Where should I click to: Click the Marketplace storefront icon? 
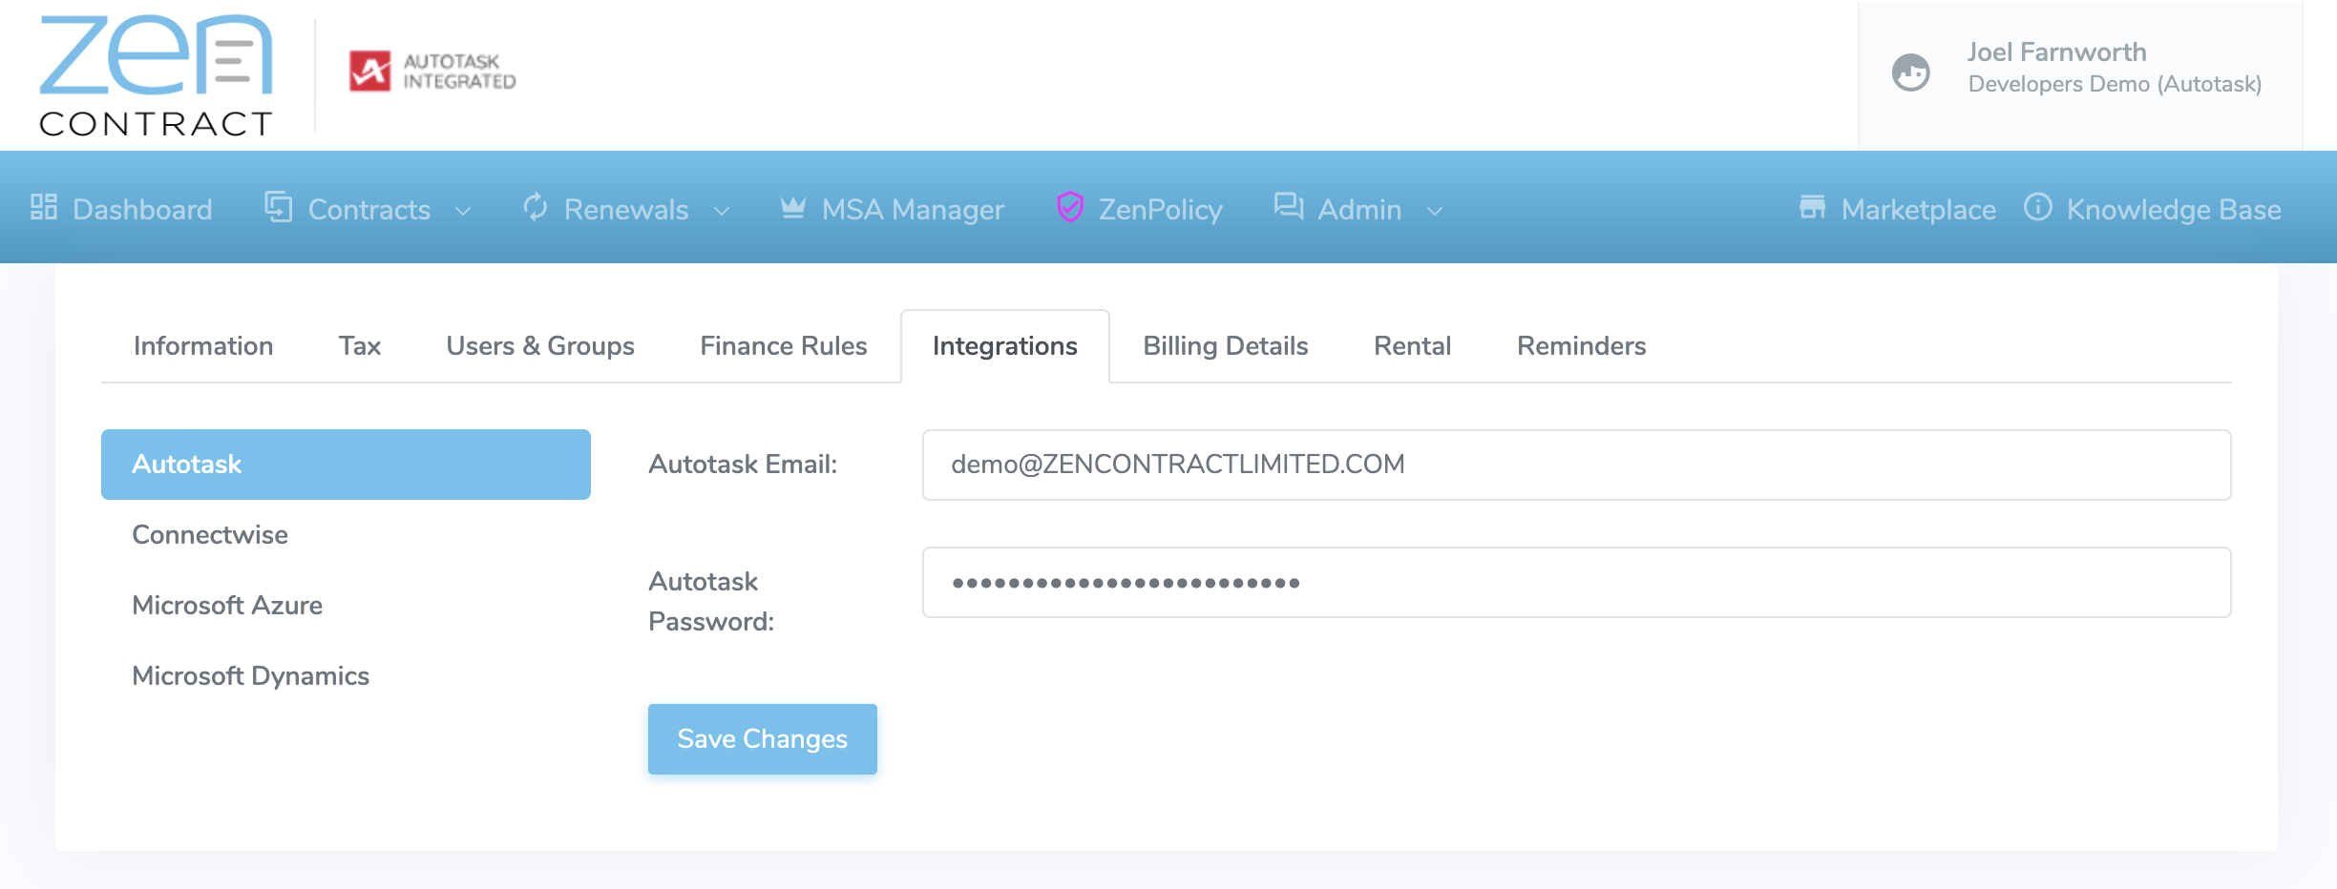click(1812, 207)
